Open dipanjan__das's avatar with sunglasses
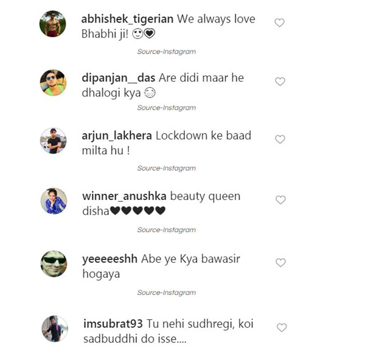This screenshot has width=365, height=351. (x=54, y=82)
